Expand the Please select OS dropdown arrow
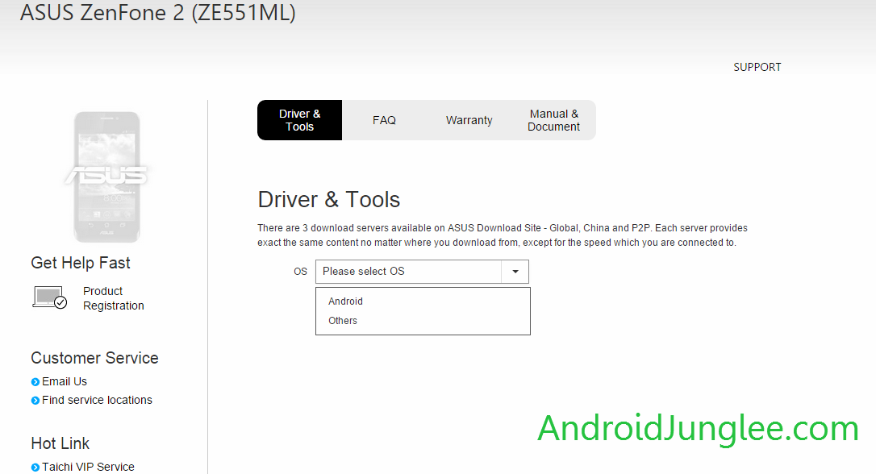 point(515,272)
